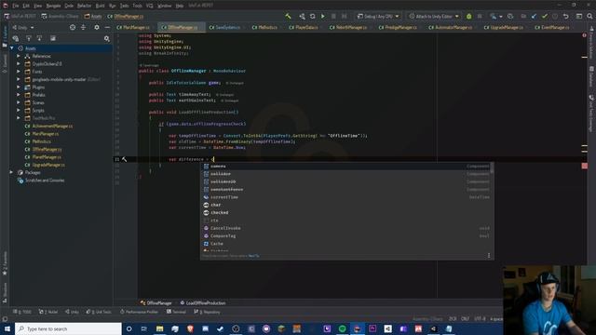Screen dimensions: 596x335
Task: Open Spotify from taskbar
Action: coord(342,328)
